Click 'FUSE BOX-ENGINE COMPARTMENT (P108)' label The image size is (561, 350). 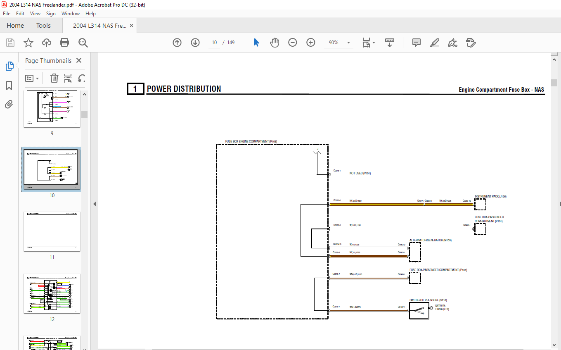point(251,141)
